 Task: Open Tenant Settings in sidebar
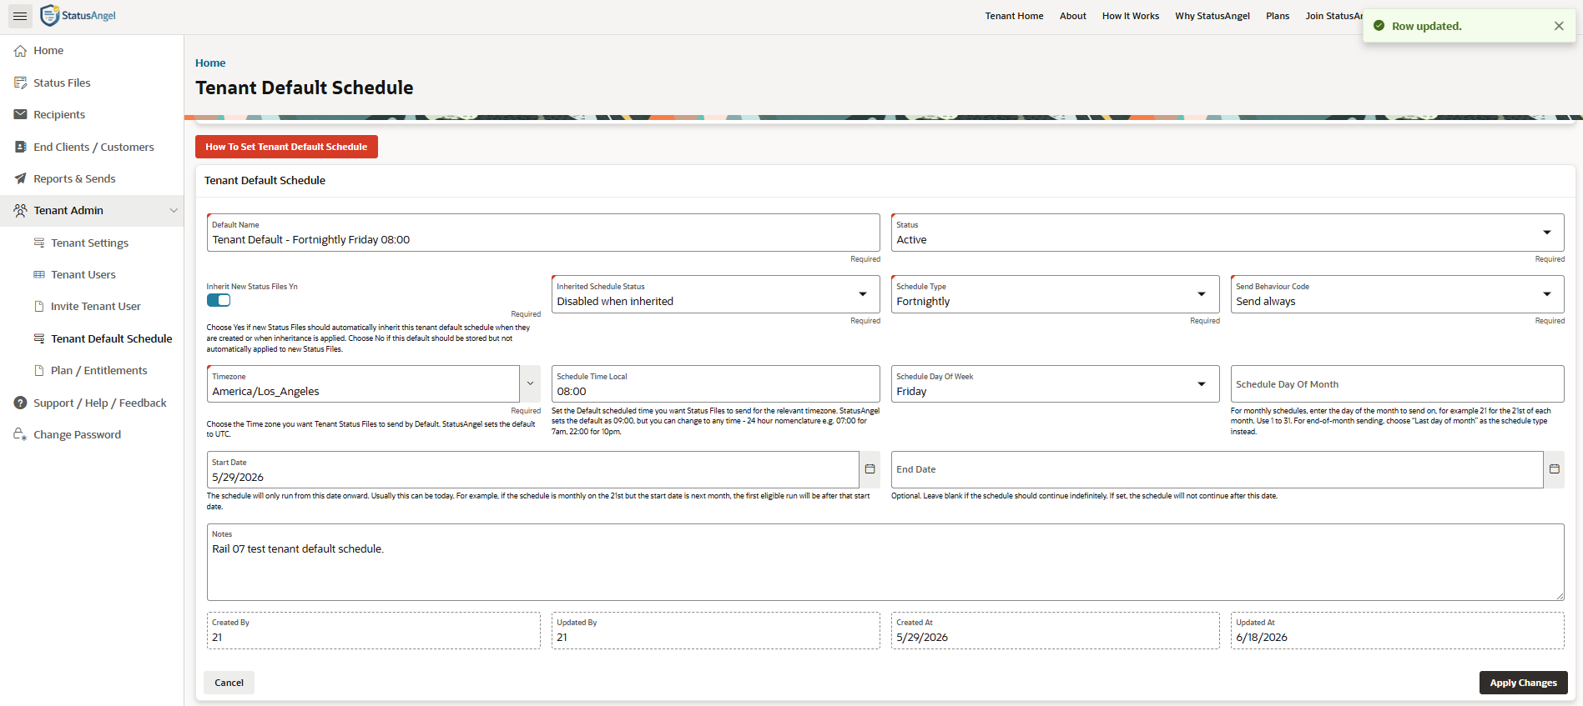click(x=92, y=243)
